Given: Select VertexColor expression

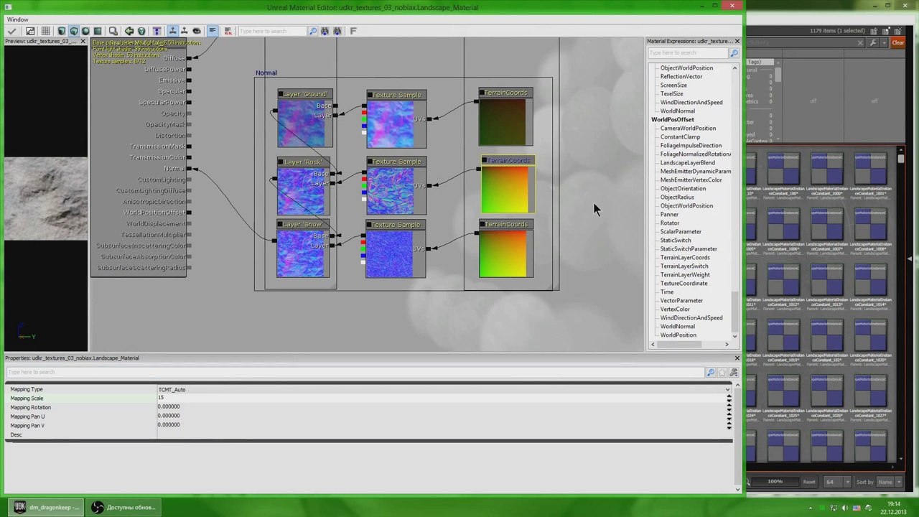Looking at the screenshot, I should coord(675,309).
